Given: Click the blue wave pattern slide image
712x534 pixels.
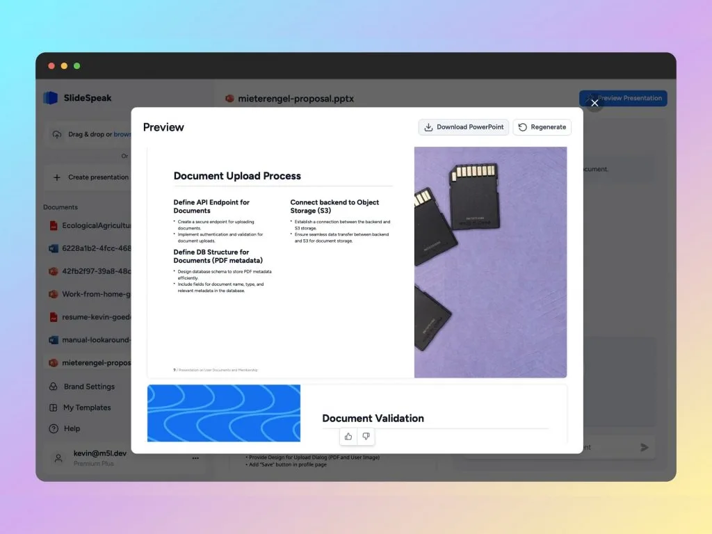Looking at the screenshot, I should [x=224, y=413].
